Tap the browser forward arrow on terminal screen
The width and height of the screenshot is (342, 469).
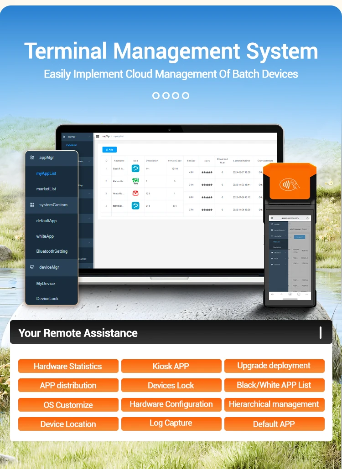(281, 294)
